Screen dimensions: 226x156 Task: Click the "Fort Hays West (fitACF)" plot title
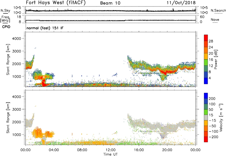(56, 3)
